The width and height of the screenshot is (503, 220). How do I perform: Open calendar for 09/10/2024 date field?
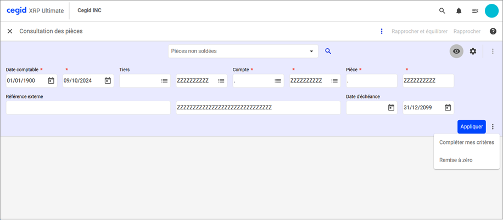108,81
